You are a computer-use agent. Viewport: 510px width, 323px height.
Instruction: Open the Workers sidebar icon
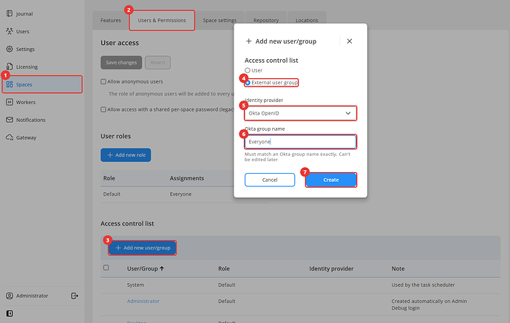10,102
